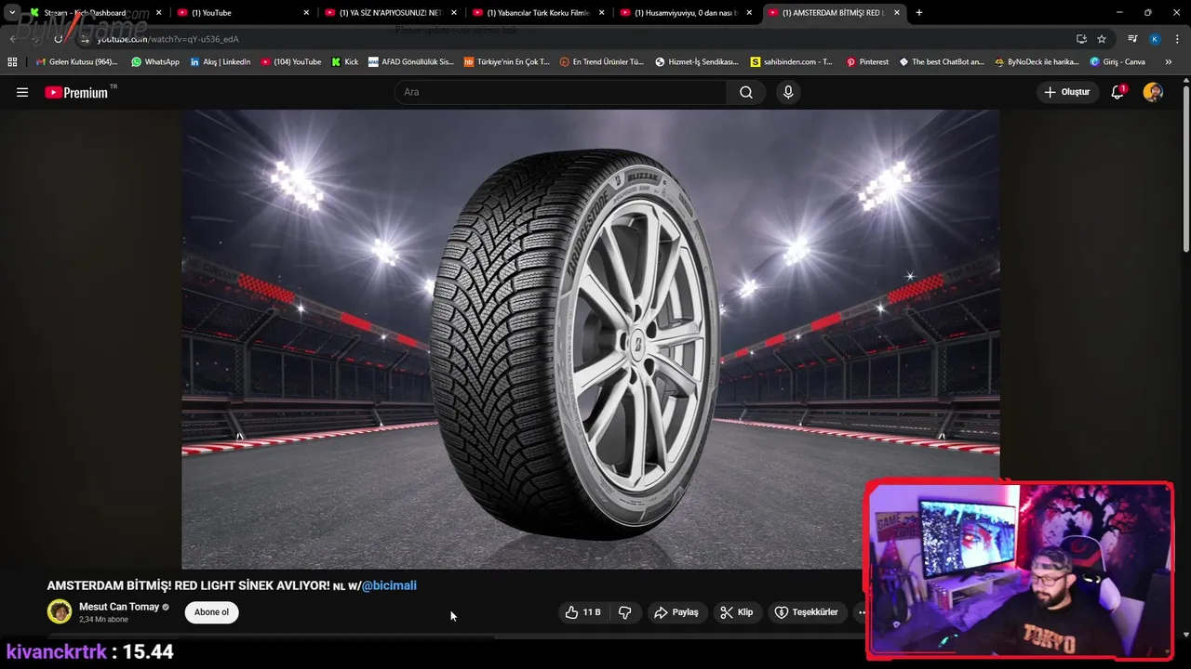
Task: Click the Bridgestone tire video player
Action: pyautogui.click(x=590, y=339)
